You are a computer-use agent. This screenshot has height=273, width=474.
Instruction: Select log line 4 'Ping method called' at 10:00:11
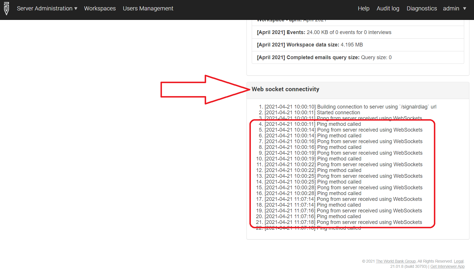pyautogui.click(x=313, y=124)
